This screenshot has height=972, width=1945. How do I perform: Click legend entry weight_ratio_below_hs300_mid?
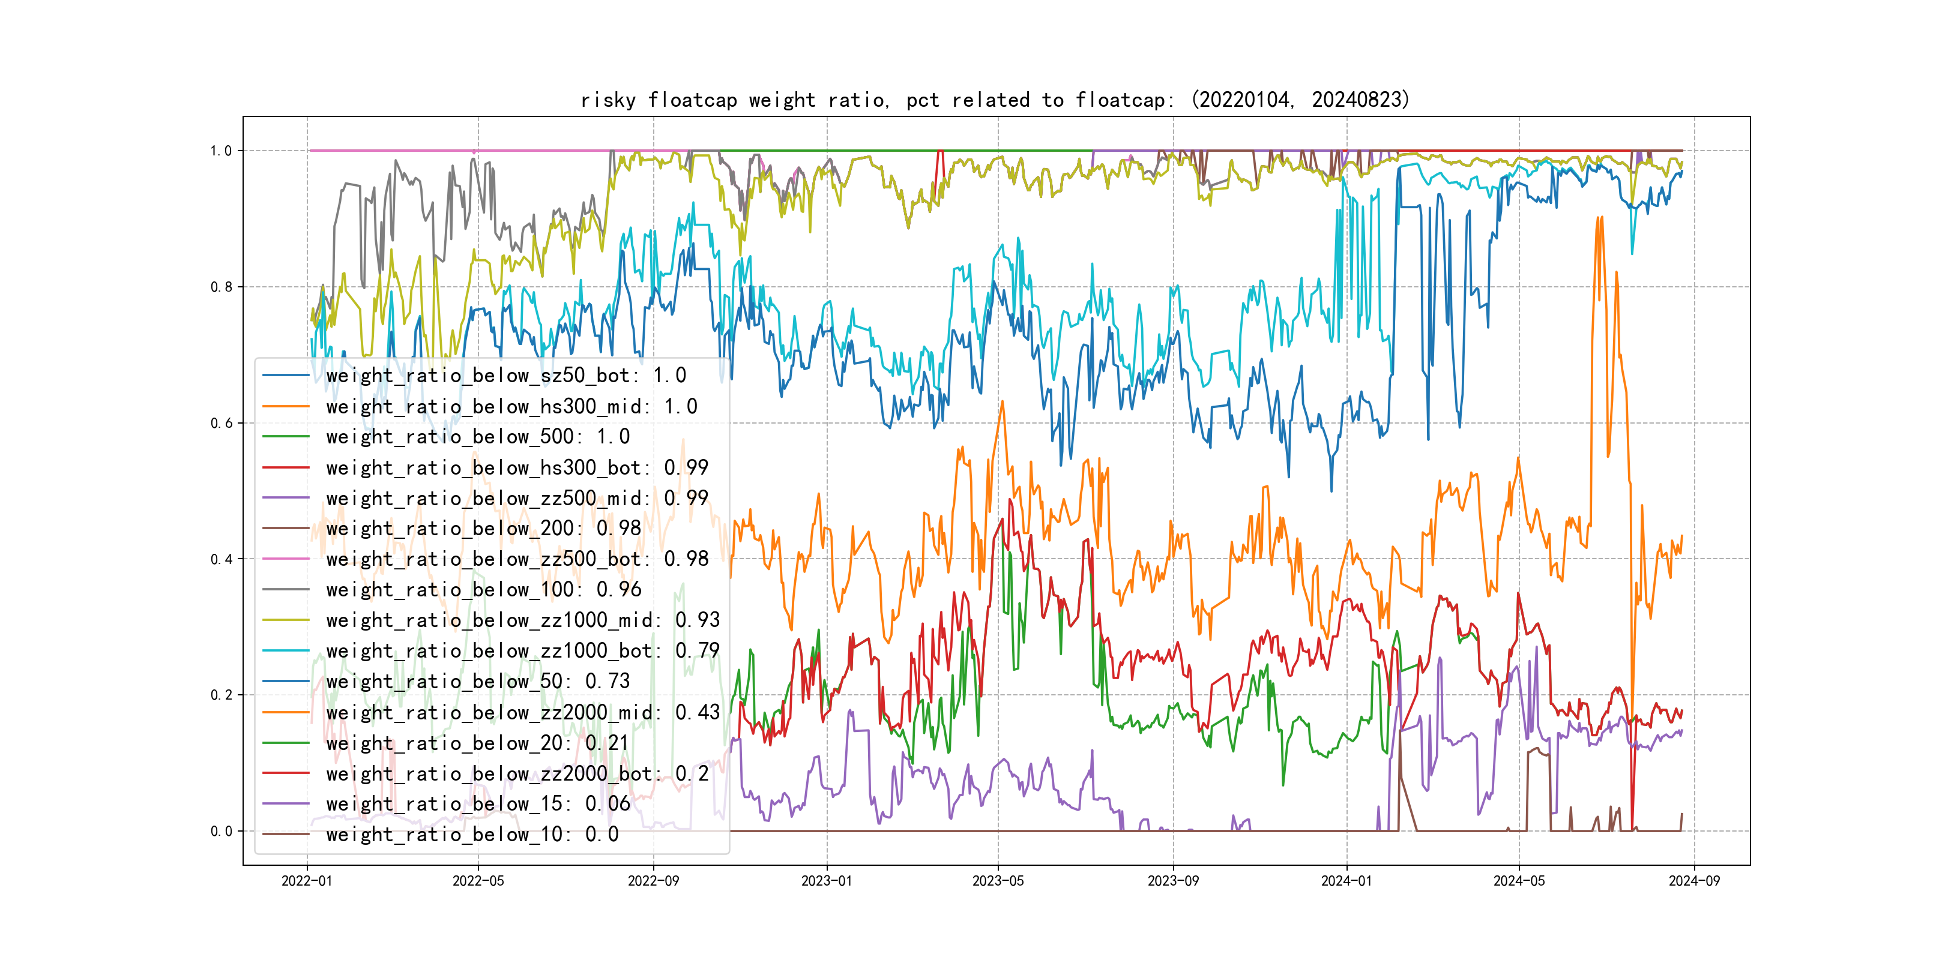click(x=511, y=406)
